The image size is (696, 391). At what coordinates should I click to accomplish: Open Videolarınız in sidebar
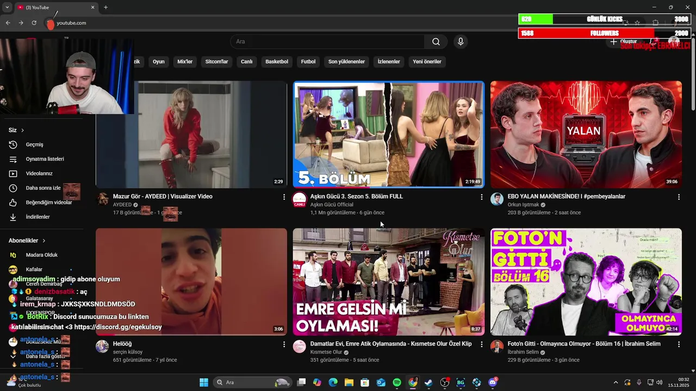39,173
